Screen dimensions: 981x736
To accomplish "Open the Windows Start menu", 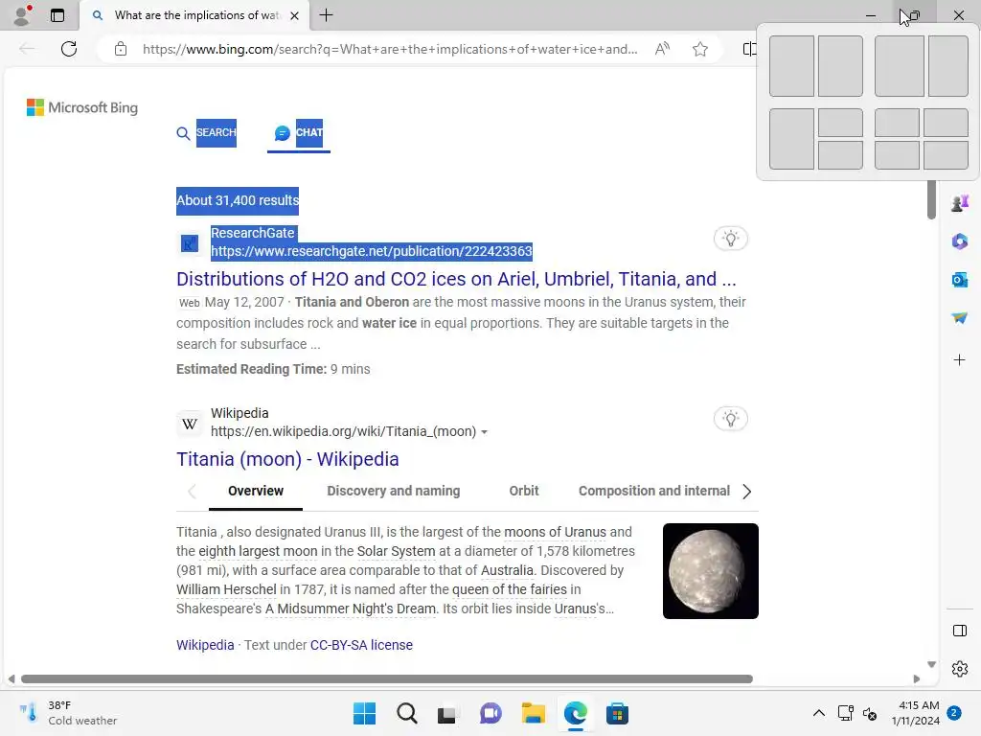I will (x=364, y=713).
